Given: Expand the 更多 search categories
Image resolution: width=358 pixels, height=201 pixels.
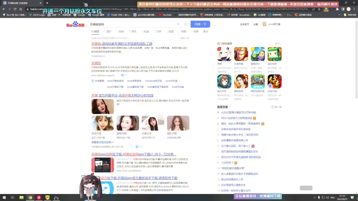Looking at the screenshot, I should (x=206, y=31).
